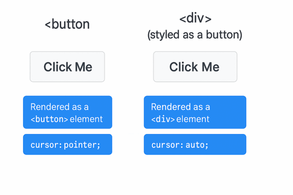Click the 'Rendered as a <div> element' label
This screenshot has width=293, height=195.
pos(195,112)
